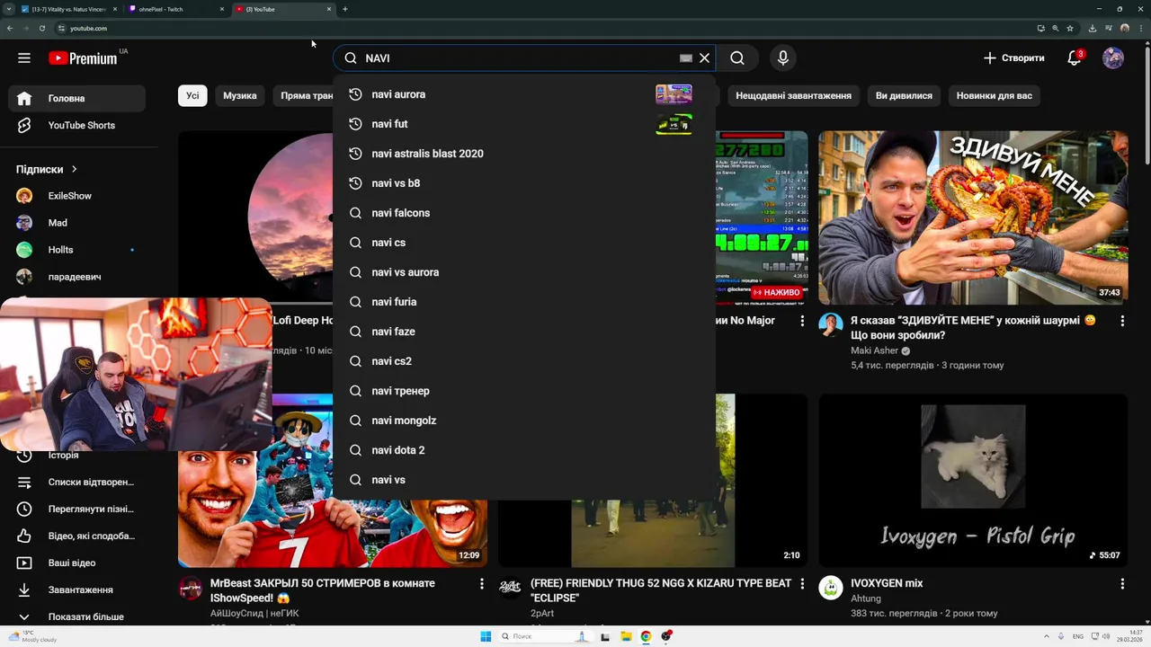
Task: Open Mad subscription channel
Action: 76,223
